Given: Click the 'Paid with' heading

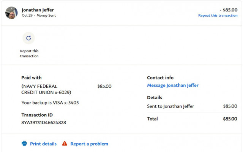Looking at the screenshot, I should point(32,78).
